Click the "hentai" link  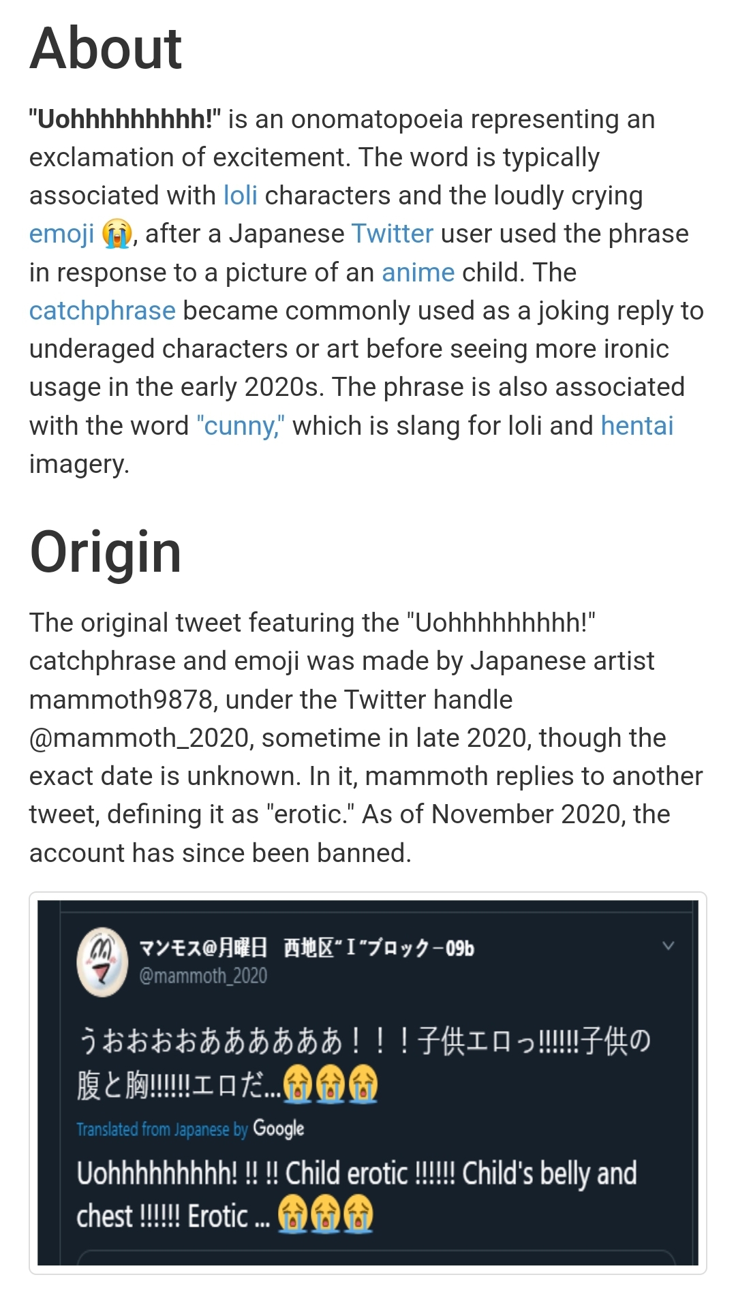pyautogui.click(x=637, y=426)
